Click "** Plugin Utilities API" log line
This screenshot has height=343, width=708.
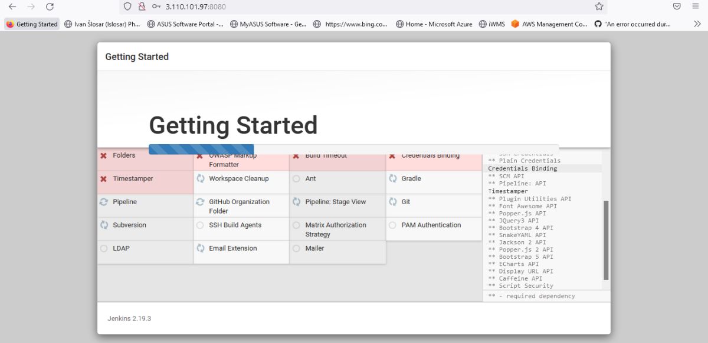click(x=529, y=199)
